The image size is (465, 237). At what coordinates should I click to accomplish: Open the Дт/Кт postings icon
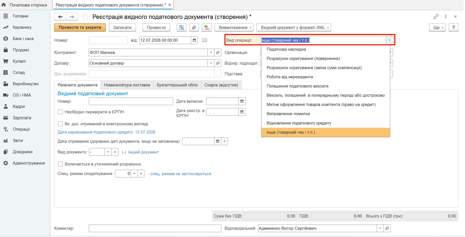click(x=207, y=27)
